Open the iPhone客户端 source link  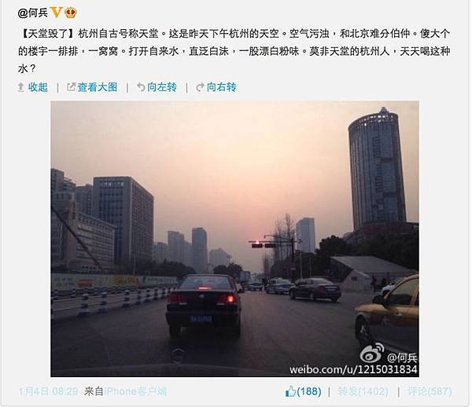135,391
